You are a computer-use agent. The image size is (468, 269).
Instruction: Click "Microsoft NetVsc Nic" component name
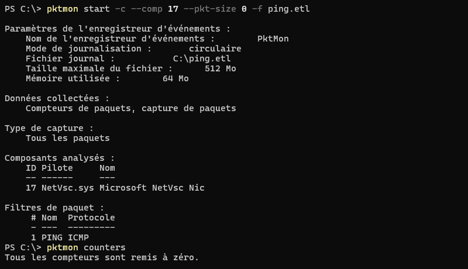[152, 188]
